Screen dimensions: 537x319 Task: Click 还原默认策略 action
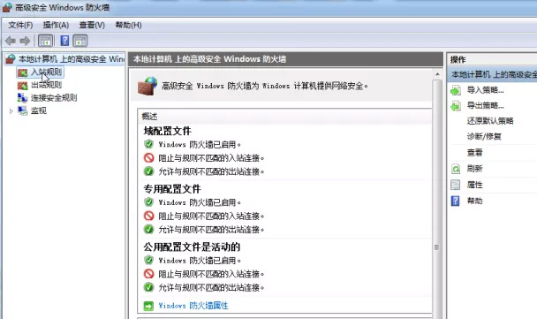point(490,120)
